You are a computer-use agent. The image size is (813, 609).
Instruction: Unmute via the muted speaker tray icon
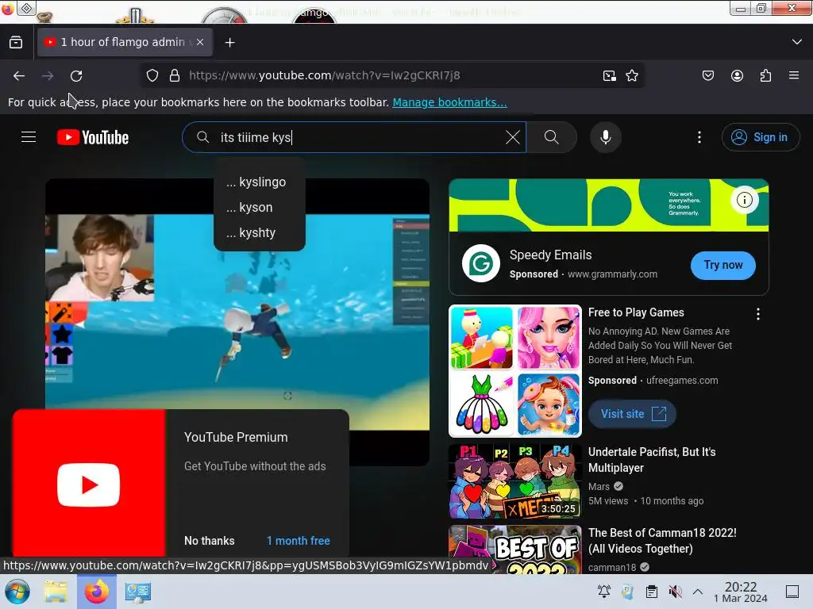click(675, 592)
